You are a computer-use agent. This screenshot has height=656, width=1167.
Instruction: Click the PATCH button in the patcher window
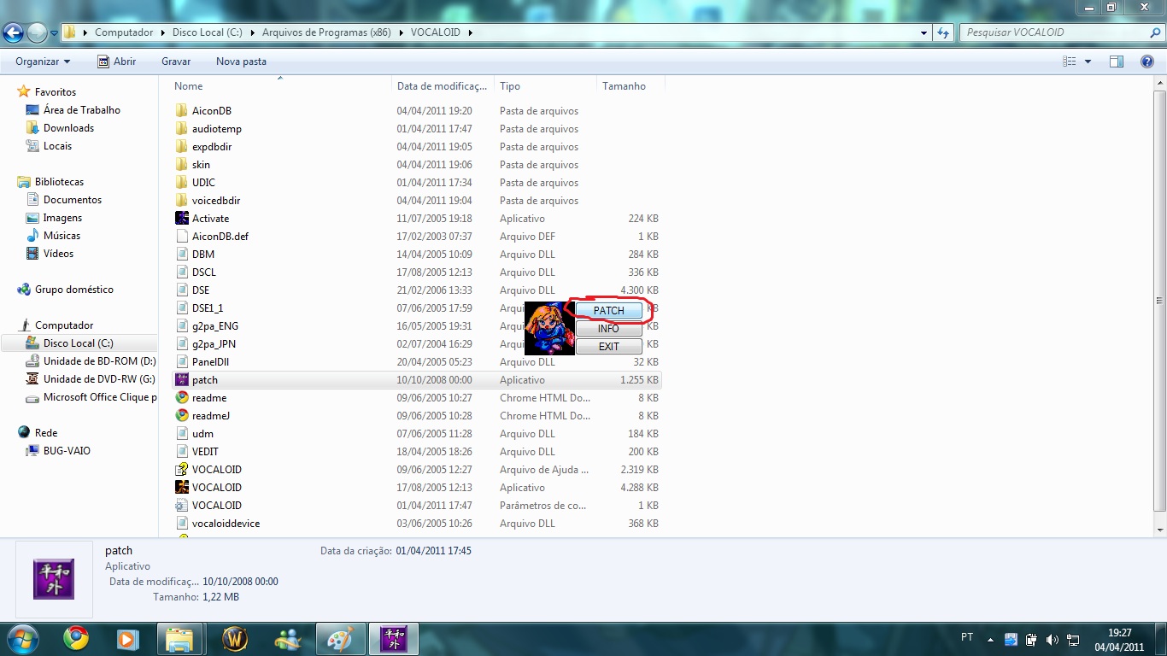(x=609, y=310)
